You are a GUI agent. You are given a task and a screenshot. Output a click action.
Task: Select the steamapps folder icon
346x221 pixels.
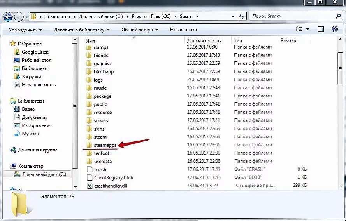tap(89, 145)
